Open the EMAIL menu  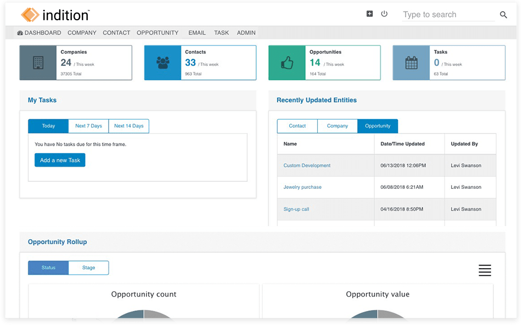(x=197, y=33)
